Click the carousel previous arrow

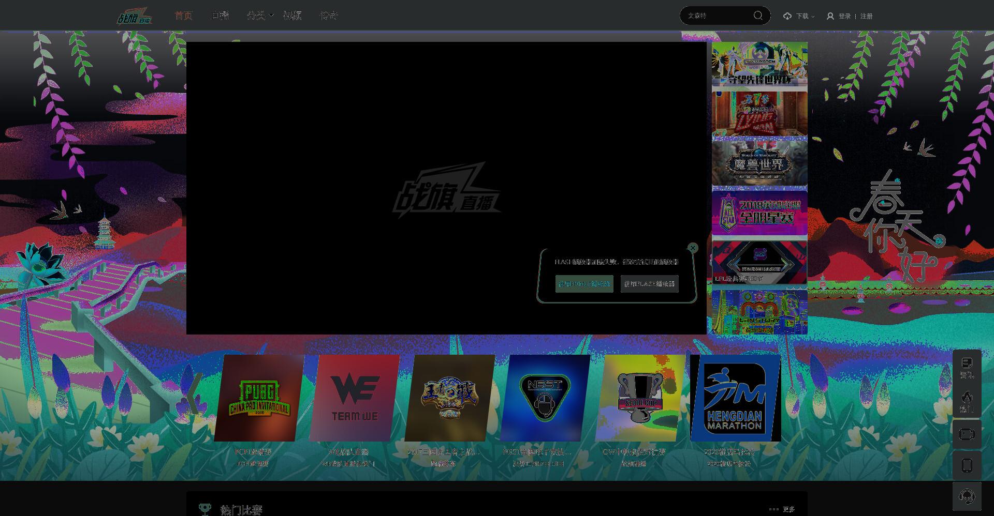(x=194, y=393)
